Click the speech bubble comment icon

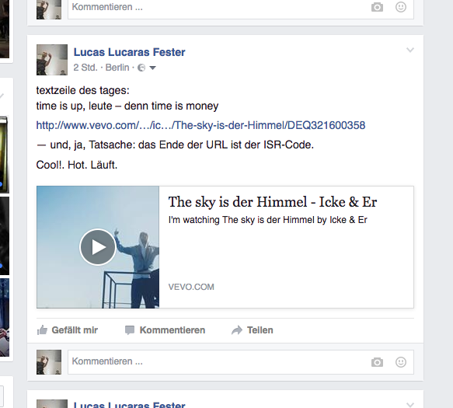[x=130, y=330]
